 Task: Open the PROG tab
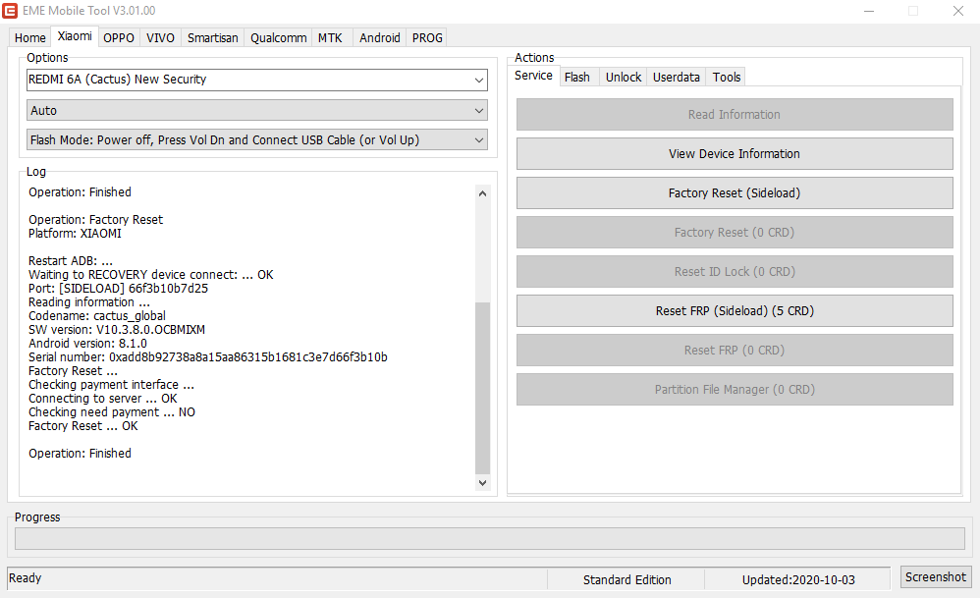pyautogui.click(x=427, y=37)
